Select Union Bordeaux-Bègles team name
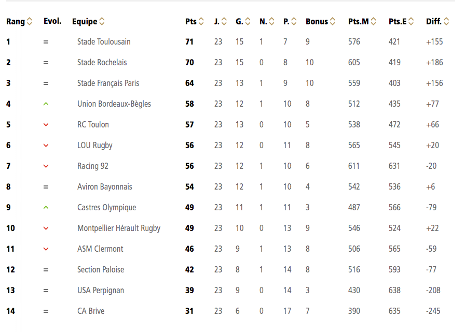The image size is (465, 332). click(x=114, y=104)
